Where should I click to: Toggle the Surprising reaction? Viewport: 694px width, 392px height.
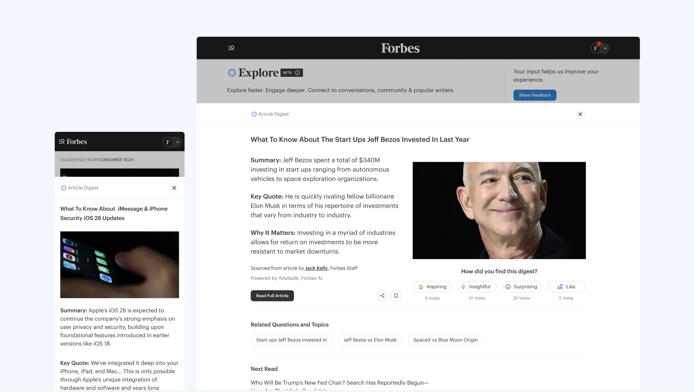[x=521, y=287]
